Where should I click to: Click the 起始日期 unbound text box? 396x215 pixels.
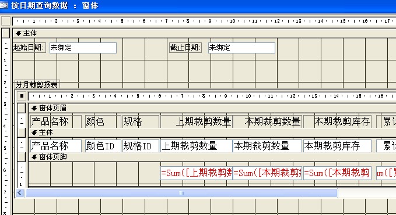point(83,48)
